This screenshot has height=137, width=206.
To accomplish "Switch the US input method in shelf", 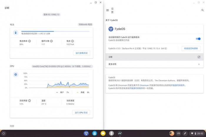I will [178, 133].
